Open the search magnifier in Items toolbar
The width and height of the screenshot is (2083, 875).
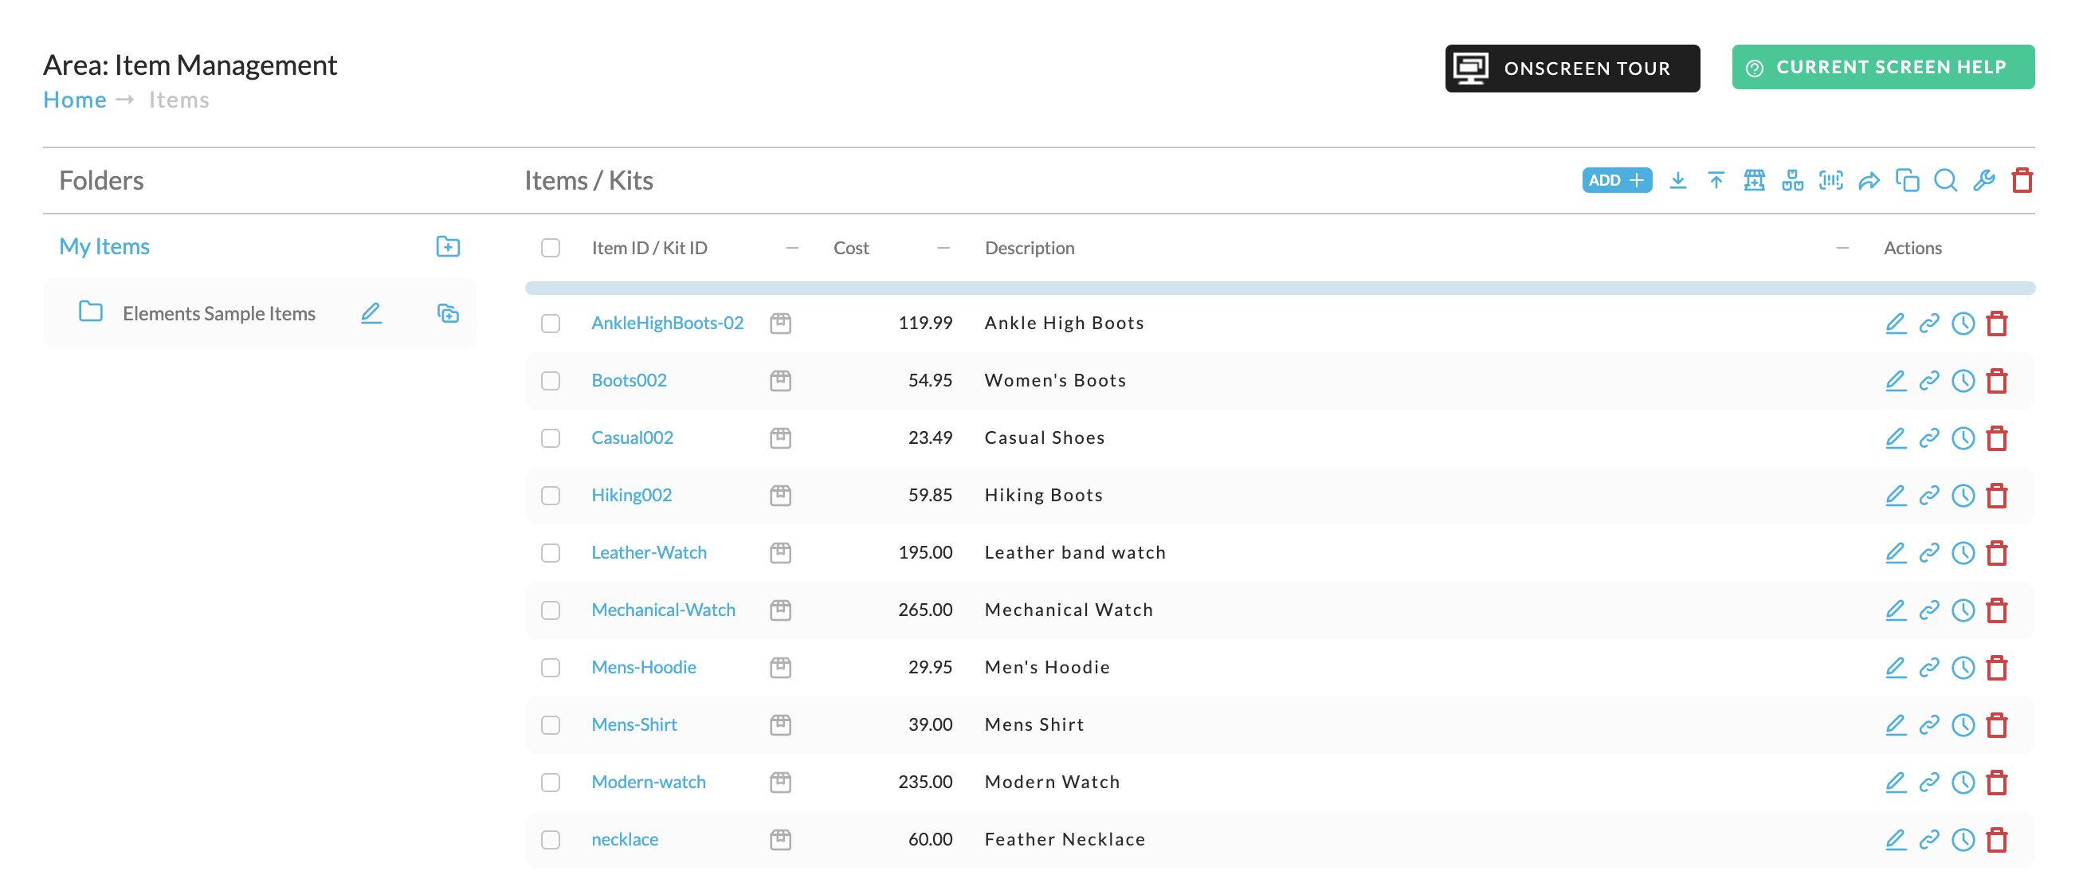[x=1945, y=180]
